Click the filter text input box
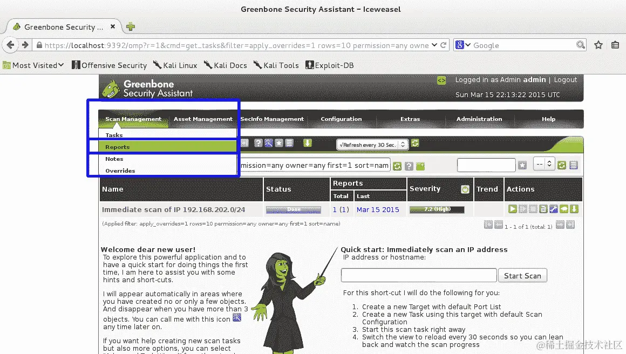 coord(315,165)
